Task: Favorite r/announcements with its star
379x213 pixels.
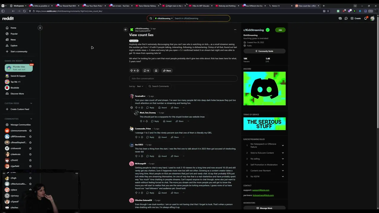Action: pos(30,131)
